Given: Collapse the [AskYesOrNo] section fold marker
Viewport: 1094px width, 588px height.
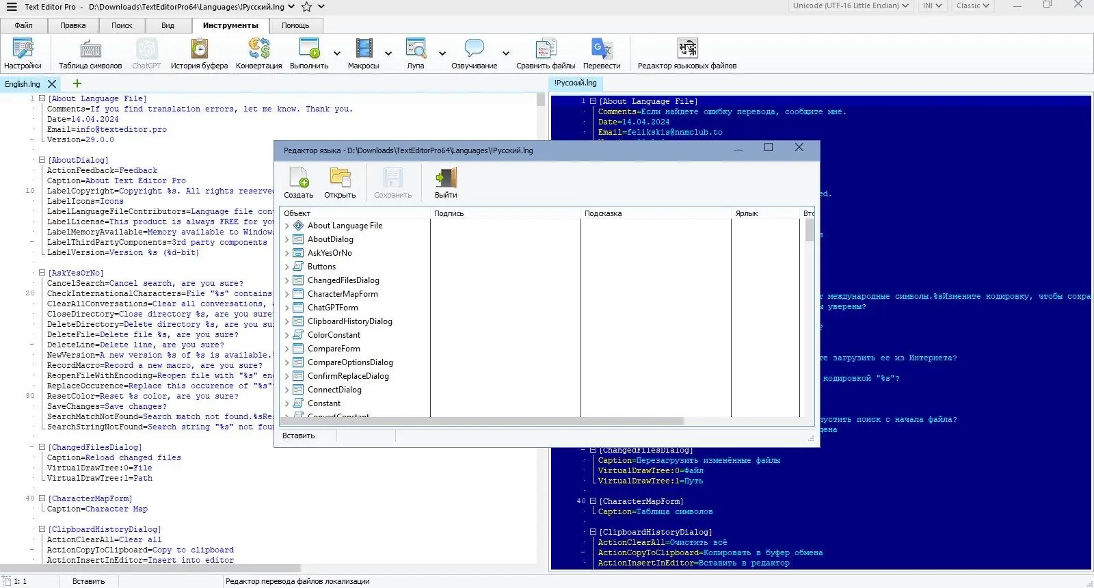Looking at the screenshot, I should pyautogui.click(x=42, y=273).
